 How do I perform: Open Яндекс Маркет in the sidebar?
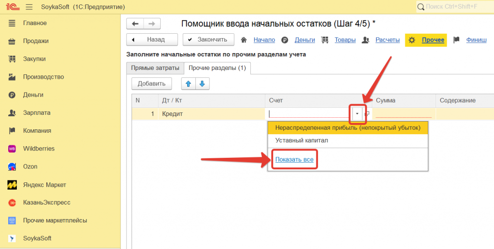point(44,184)
